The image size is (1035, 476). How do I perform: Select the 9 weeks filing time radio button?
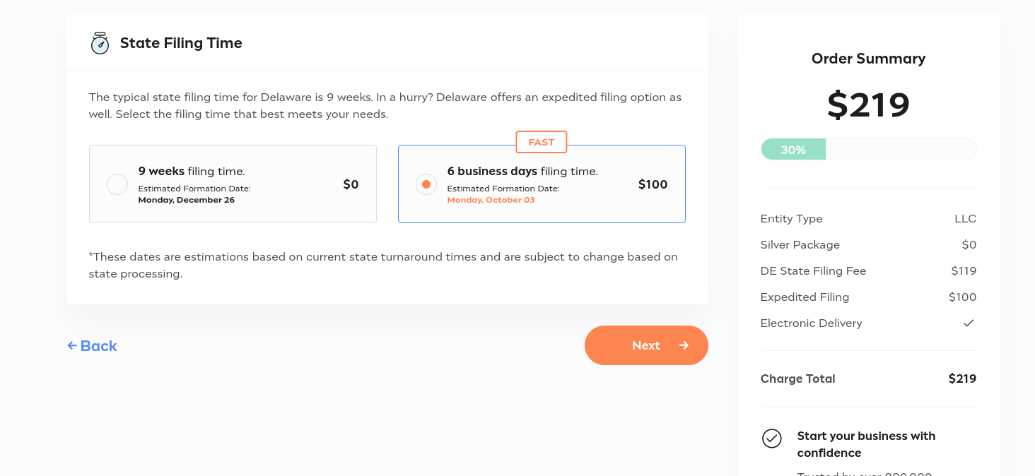click(117, 184)
